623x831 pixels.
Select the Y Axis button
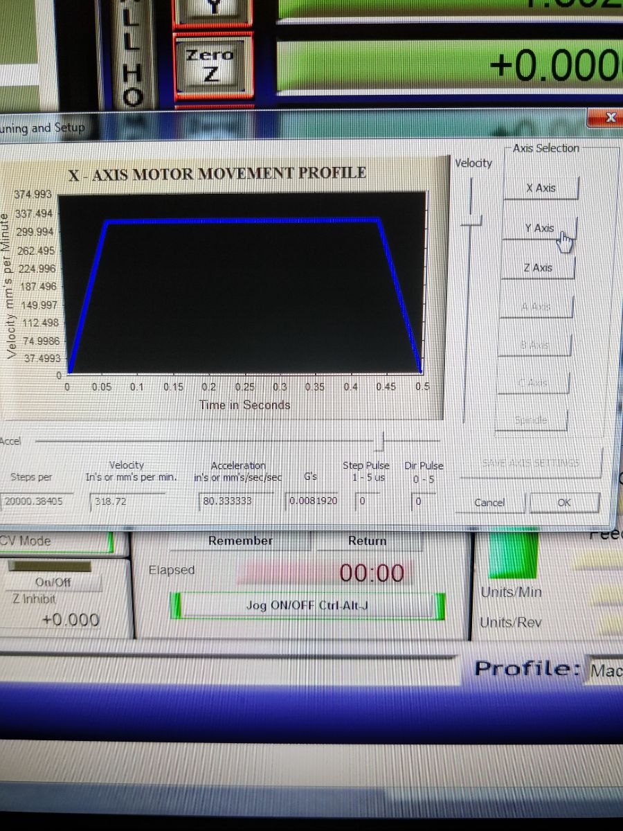539,228
